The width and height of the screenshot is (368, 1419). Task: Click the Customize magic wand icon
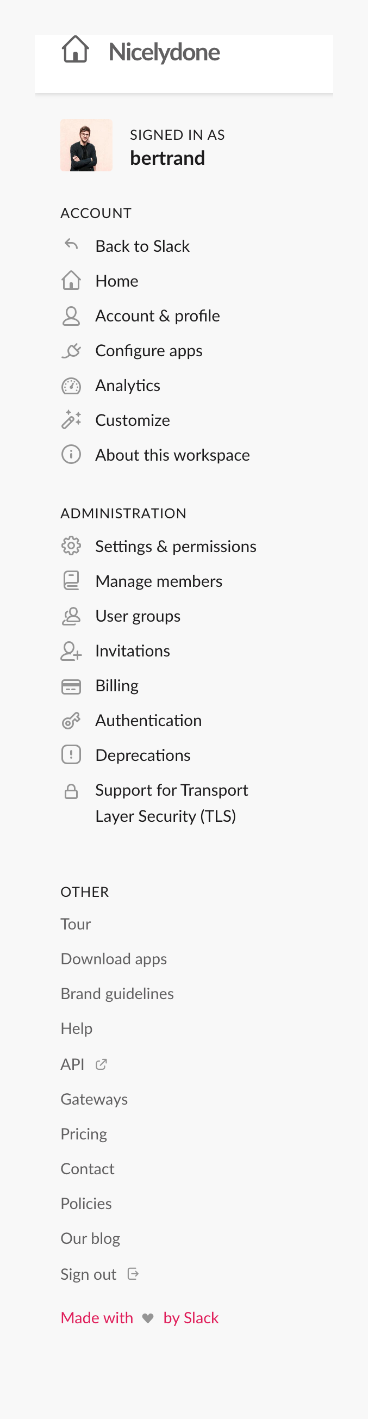coord(71,421)
